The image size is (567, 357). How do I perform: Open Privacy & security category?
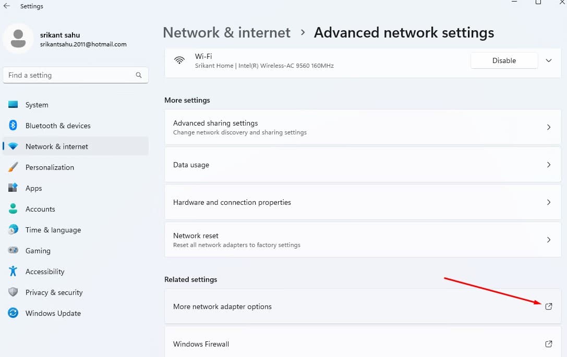click(x=76, y=292)
